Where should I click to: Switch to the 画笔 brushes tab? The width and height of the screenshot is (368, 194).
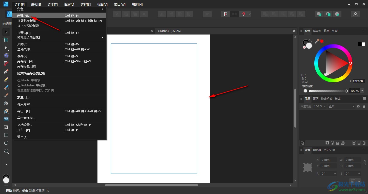[x=316, y=99]
